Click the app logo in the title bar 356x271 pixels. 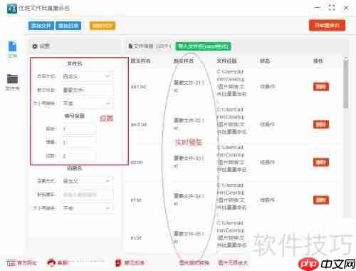12,9
